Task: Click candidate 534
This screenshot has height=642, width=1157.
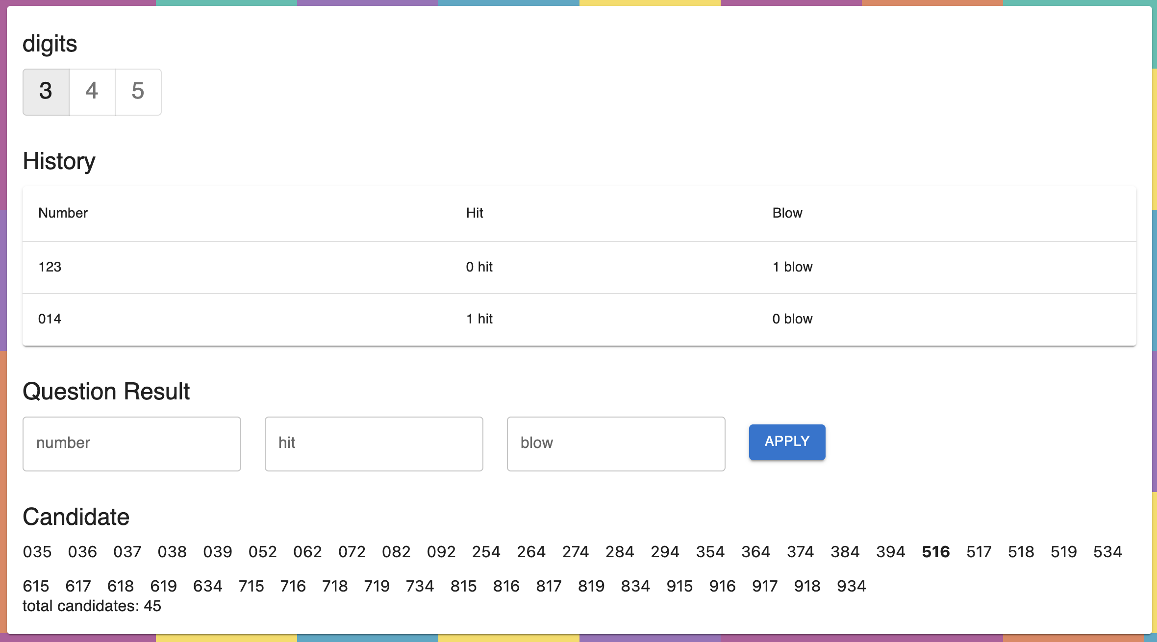Action: [x=1107, y=552]
